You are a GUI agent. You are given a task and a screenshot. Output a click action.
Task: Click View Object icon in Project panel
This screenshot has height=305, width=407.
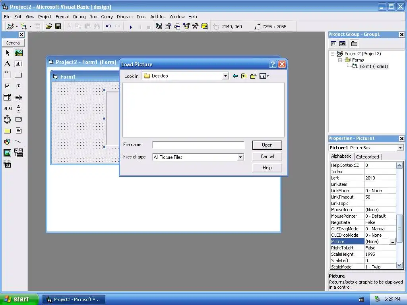343,44
